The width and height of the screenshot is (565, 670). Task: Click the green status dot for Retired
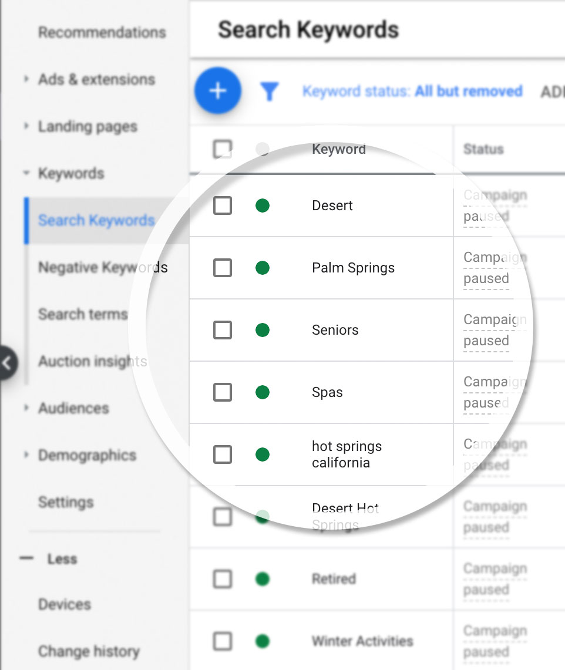tap(263, 579)
